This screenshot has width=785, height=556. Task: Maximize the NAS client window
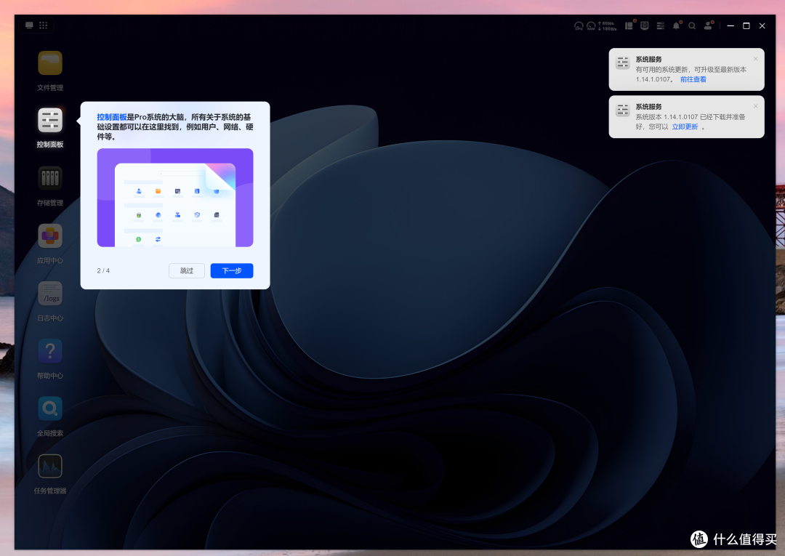746,25
